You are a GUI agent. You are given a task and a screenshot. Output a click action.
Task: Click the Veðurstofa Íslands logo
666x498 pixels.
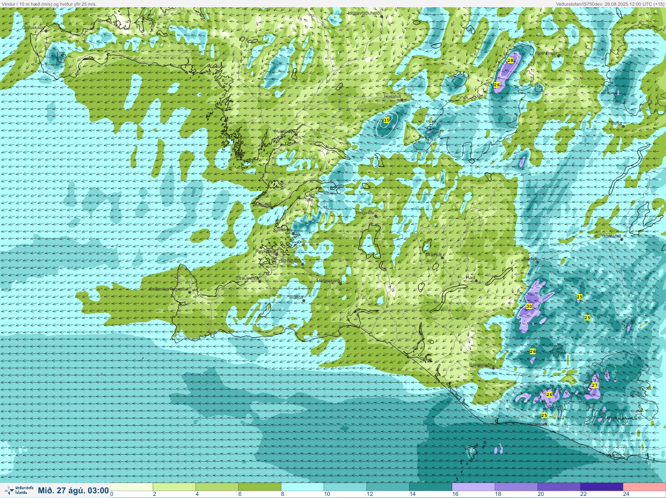[x=18, y=490]
